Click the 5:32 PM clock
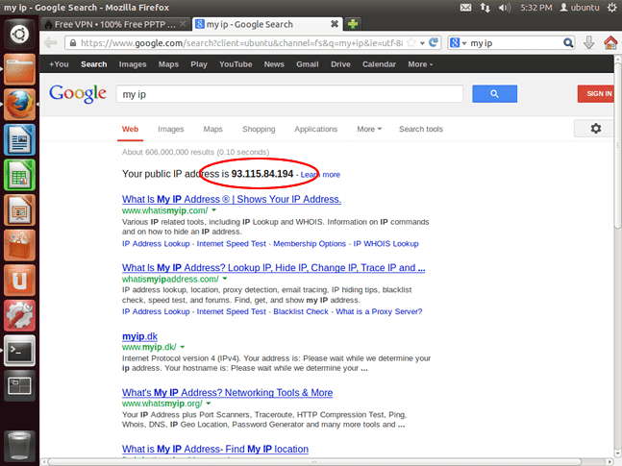Screen dimensions: 622x466 pos(536,8)
